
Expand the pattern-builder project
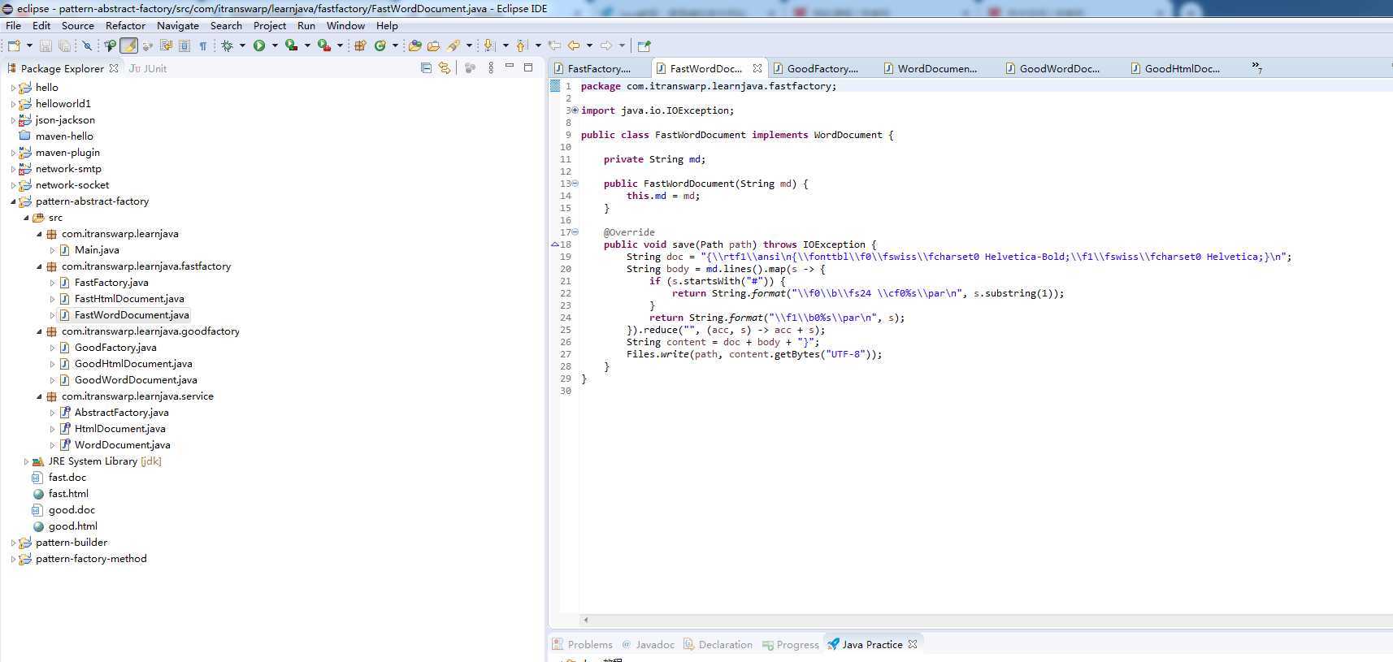[13, 543]
